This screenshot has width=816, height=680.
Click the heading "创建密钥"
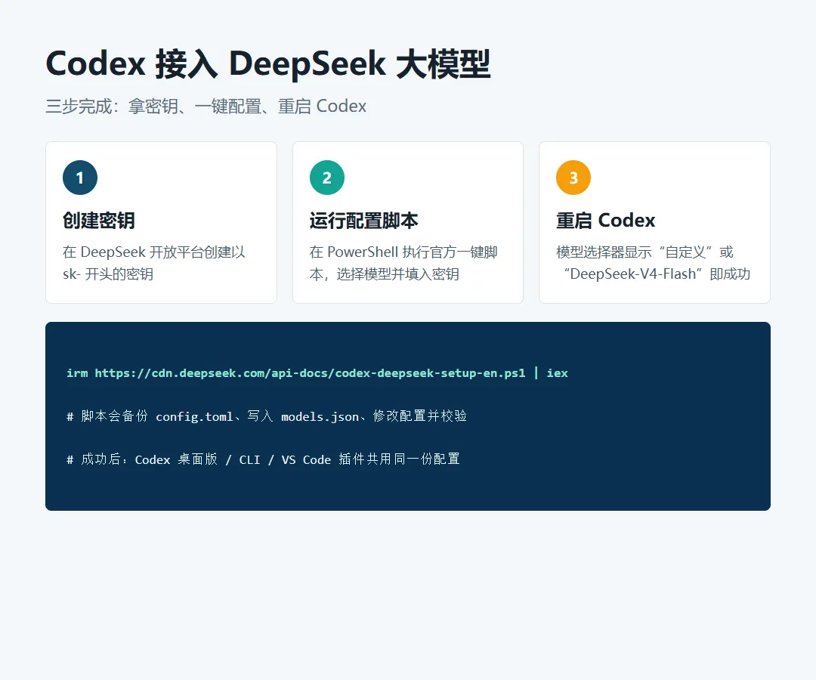99,221
